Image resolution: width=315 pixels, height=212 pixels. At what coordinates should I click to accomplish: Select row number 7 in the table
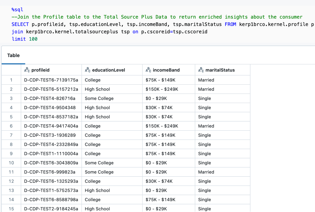coord(11,135)
